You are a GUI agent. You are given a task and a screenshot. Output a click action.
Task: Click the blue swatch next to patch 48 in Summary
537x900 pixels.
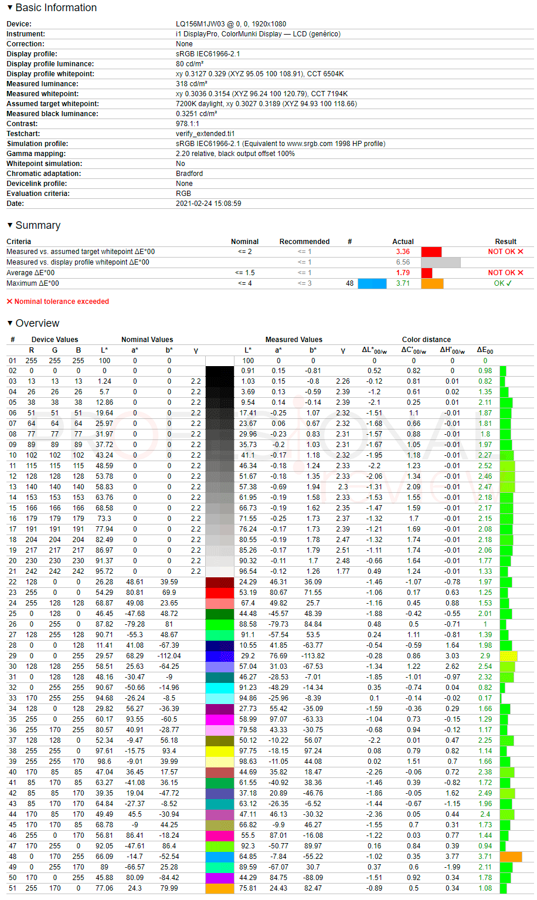372,283
